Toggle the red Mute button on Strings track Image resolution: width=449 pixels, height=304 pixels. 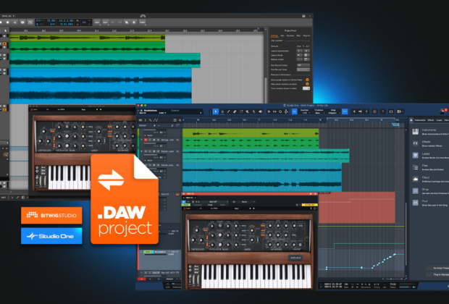[146, 140]
